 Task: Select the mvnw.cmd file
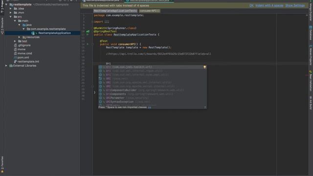pos(24,53)
